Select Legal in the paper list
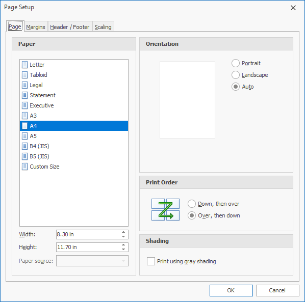This screenshot has width=305, height=302. point(74,85)
